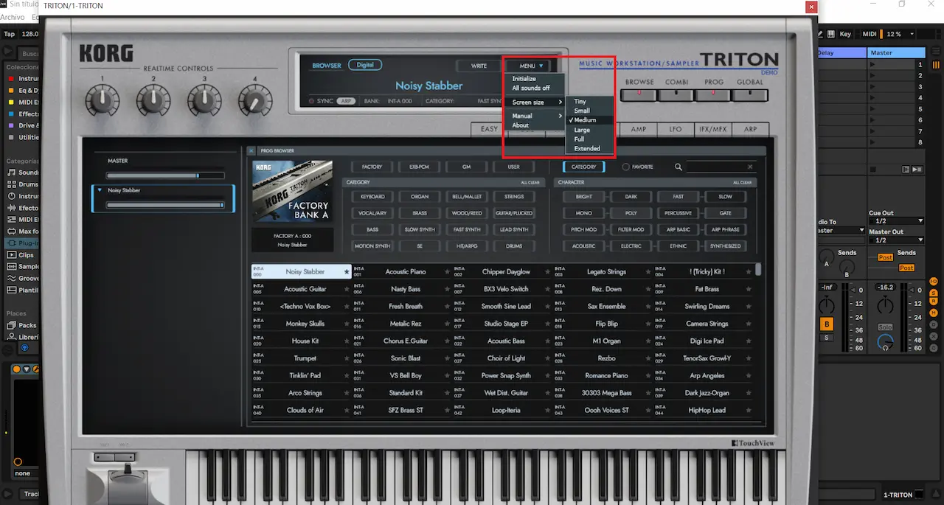Toggle the CATEGORY filter button

pyautogui.click(x=583, y=167)
